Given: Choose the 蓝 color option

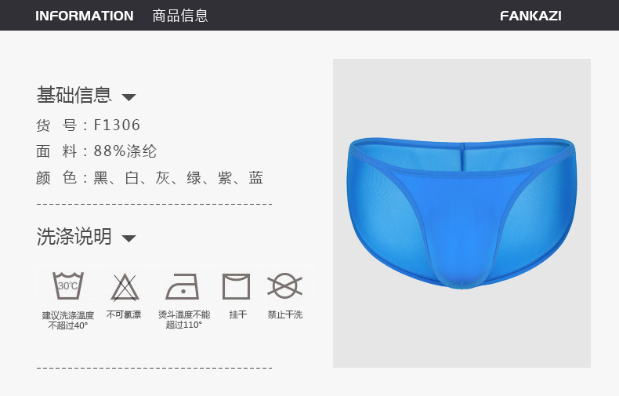Looking at the screenshot, I should coord(255,177).
